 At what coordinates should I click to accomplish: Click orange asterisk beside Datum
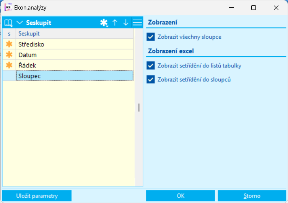[x=9, y=55]
